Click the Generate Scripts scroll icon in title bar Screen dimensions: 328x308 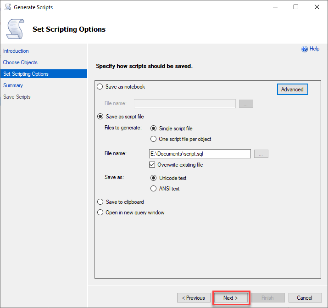click(8, 7)
